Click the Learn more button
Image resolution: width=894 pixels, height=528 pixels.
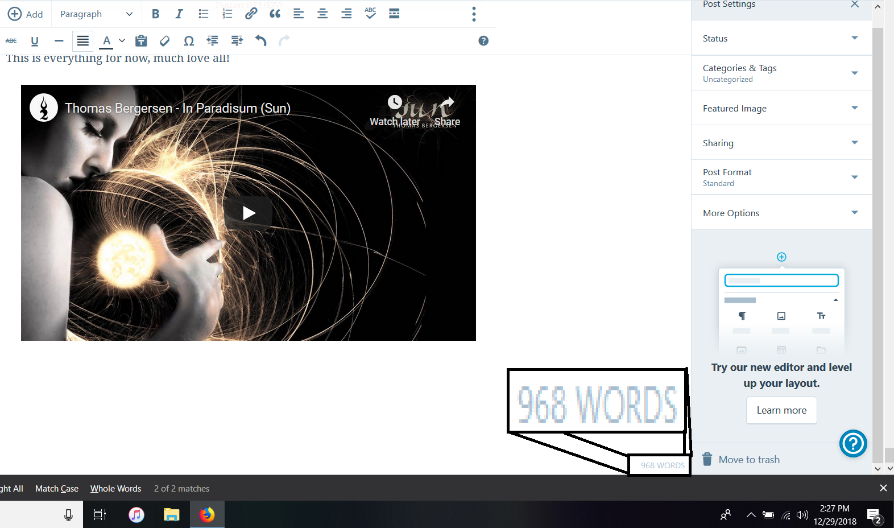[x=781, y=410]
